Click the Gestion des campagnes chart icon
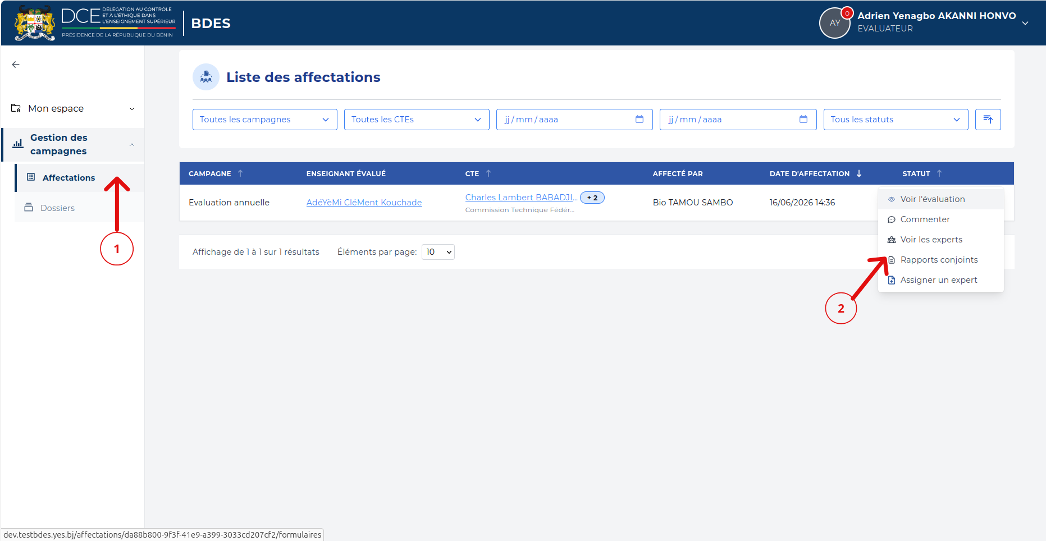The image size is (1046, 541). 18,144
